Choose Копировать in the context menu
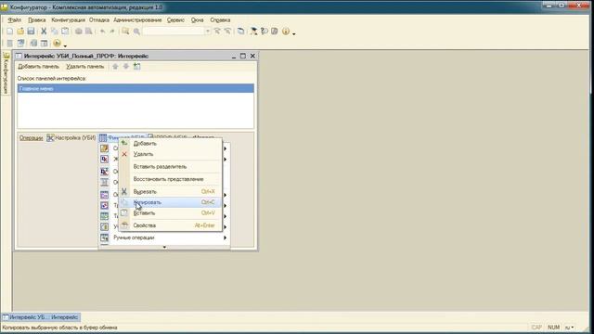Viewport: 594px width, 334px height. 170,202
